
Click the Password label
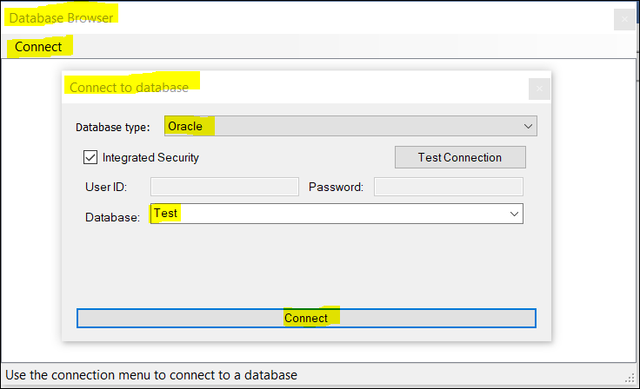pyautogui.click(x=336, y=188)
